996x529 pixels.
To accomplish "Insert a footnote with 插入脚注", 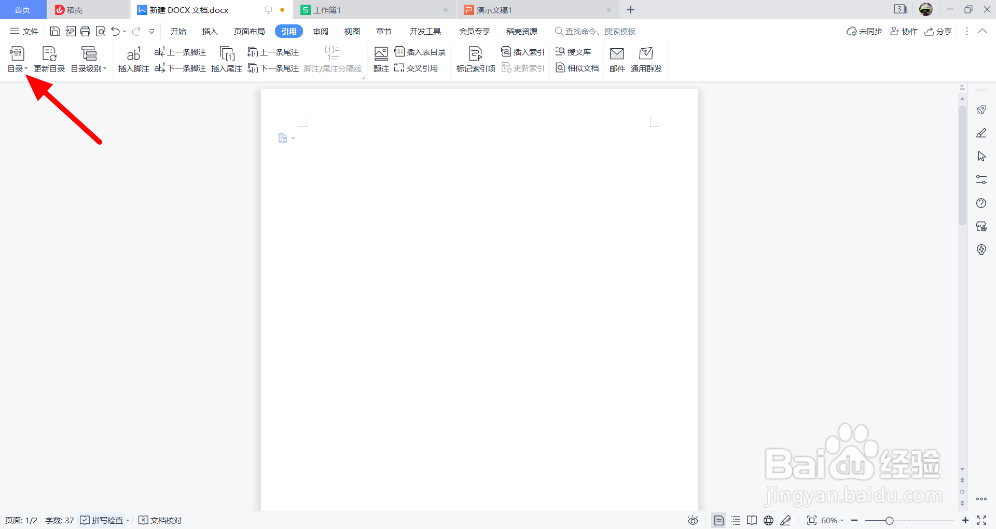I will [133, 60].
